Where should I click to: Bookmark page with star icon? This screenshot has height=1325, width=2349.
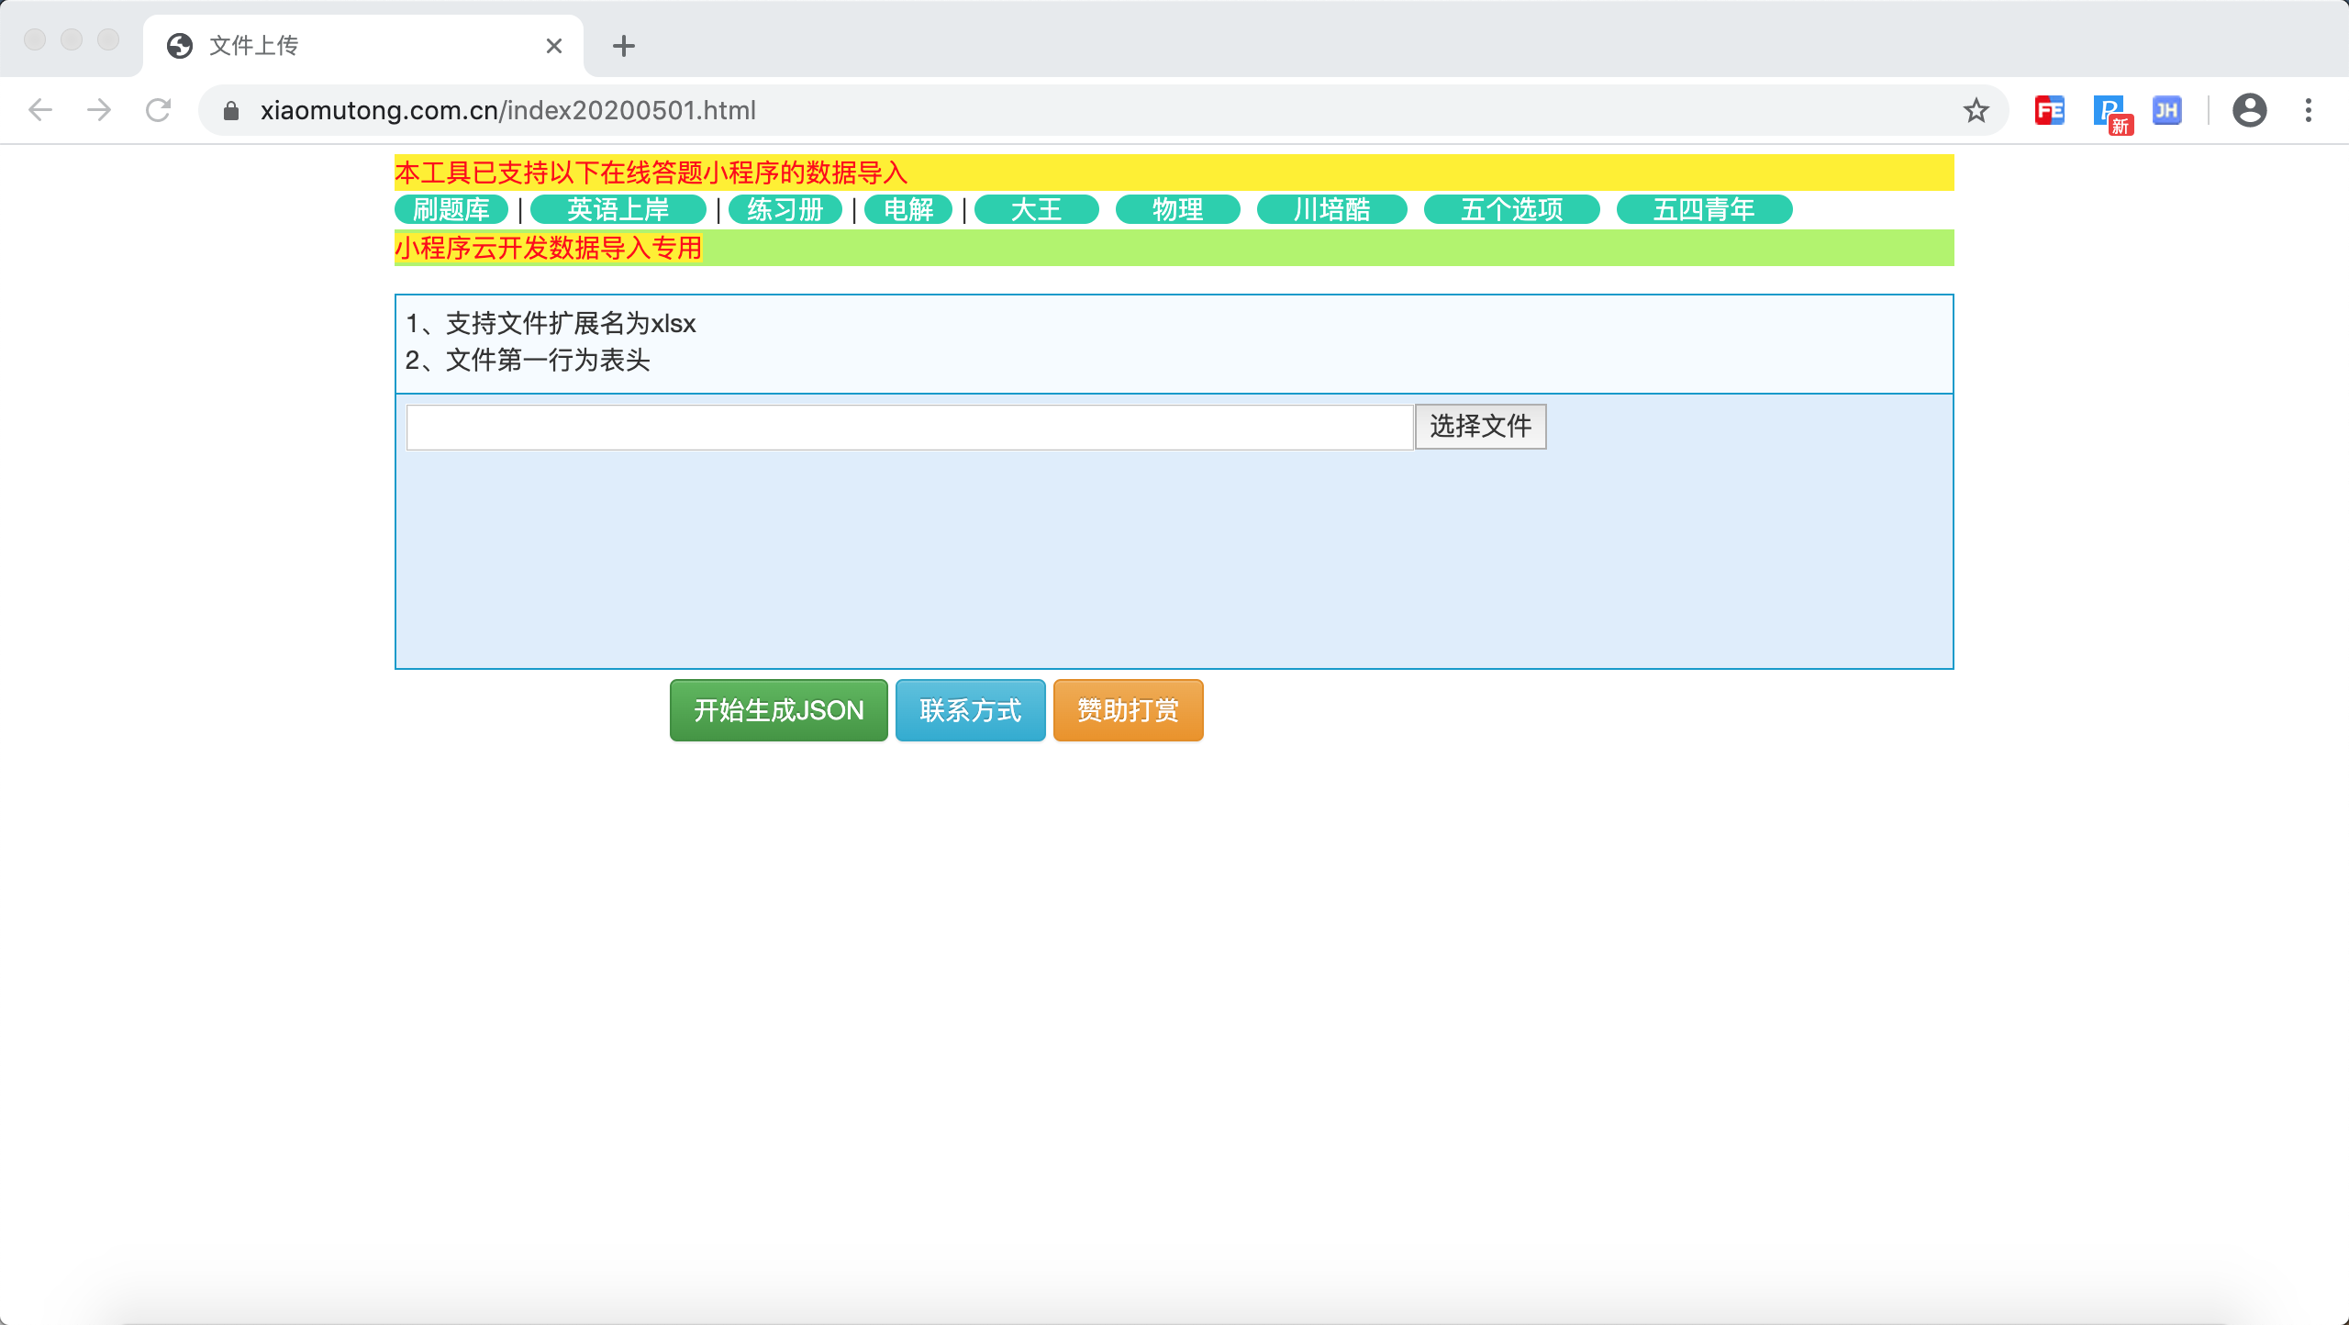coord(1976,110)
